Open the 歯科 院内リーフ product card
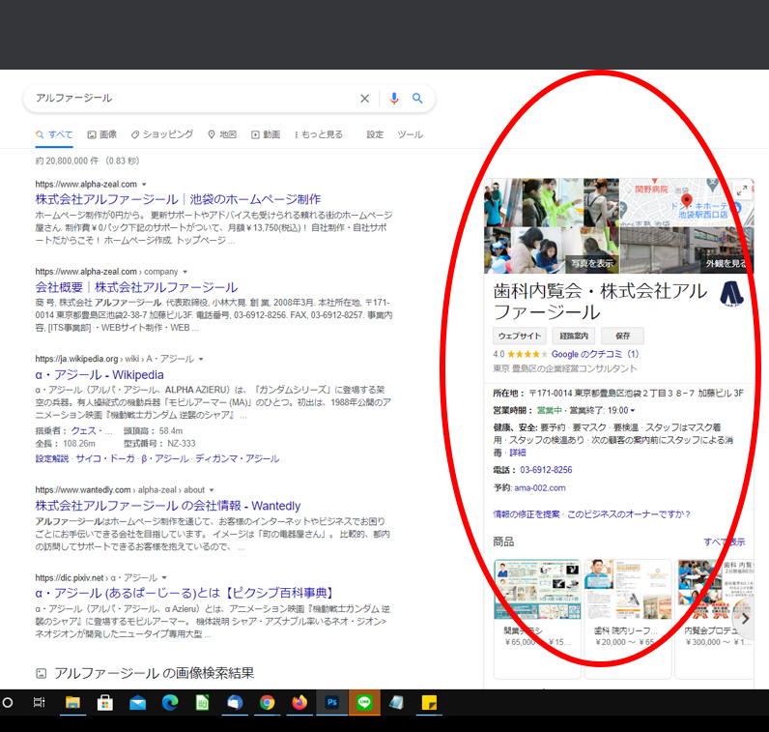 [628, 619]
